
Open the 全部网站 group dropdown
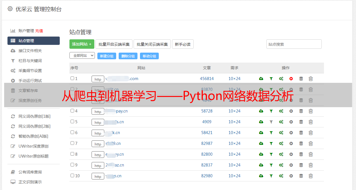pos(82,56)
